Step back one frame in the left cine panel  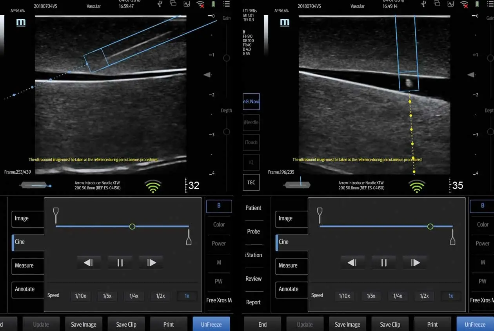[x=88, y=263]
